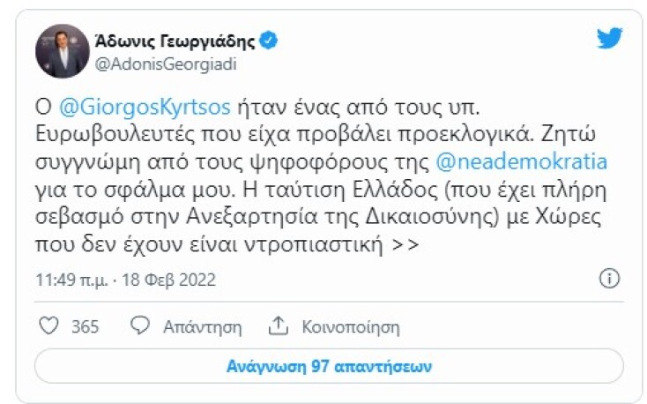Click the reply speech bubble icon
647x404 pixels.
(139, 326)
